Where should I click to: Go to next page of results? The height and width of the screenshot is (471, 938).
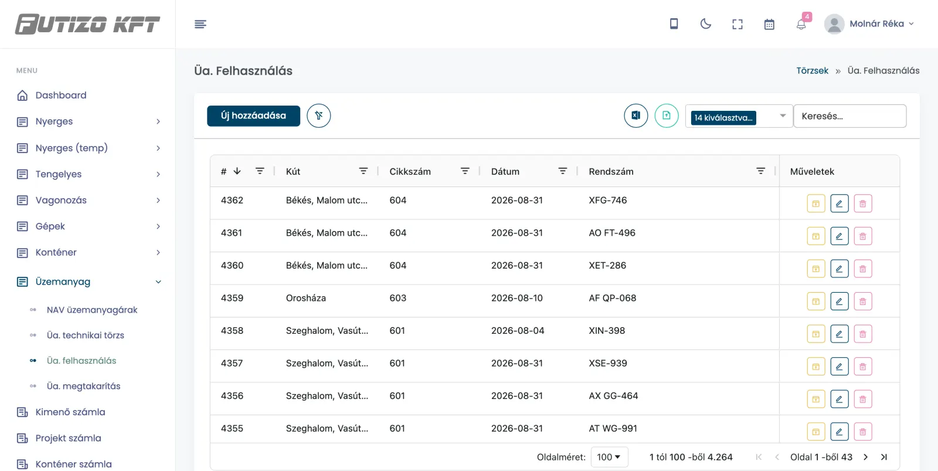click(865, 457)
